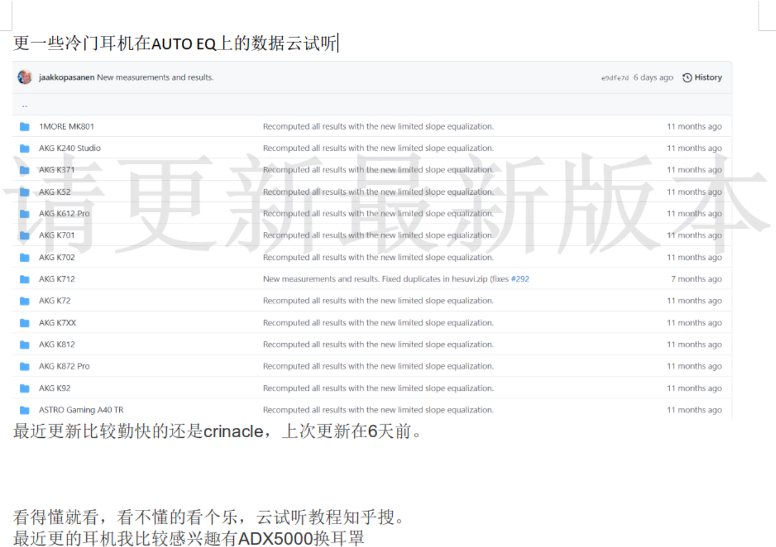Image resolution: width=776 pixels, height=547 pixels.
Task: Click the line '最近更新比较勤快的还是crinacle'
Action: [218, 431]
